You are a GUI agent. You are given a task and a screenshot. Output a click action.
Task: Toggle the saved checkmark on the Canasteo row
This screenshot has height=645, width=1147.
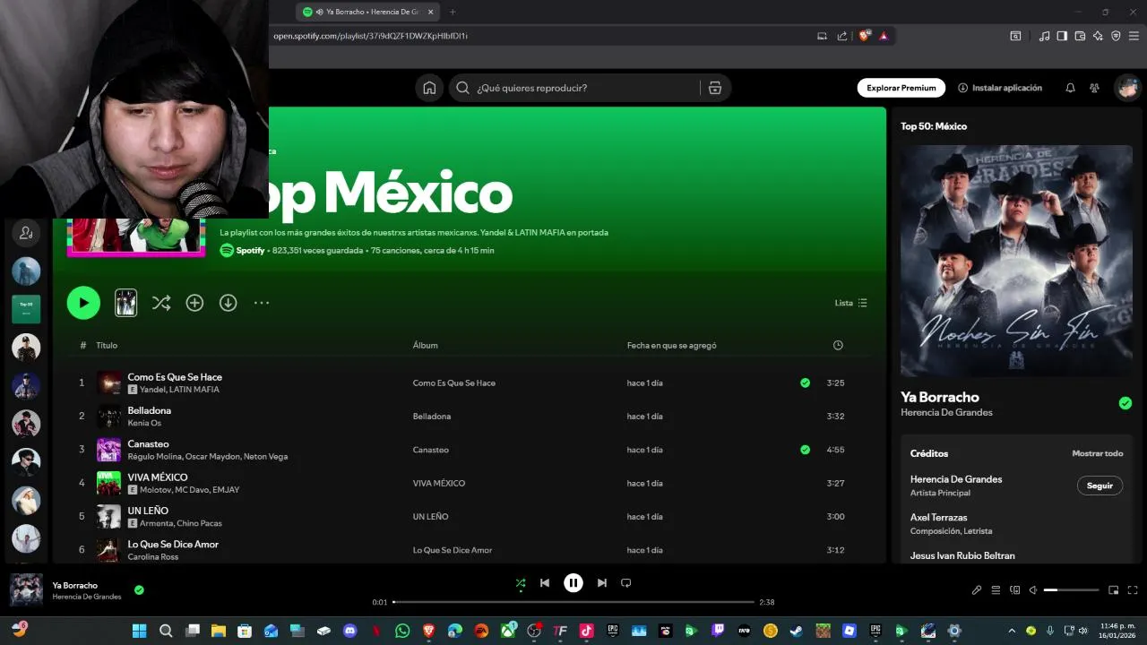[805, 450]
